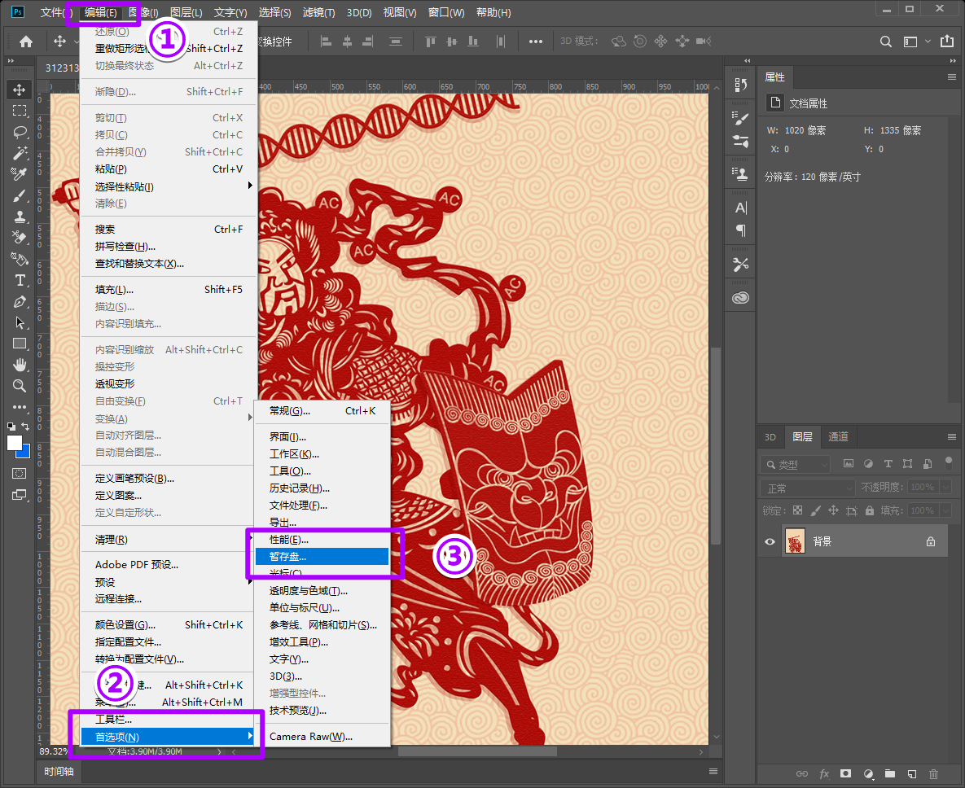Open the 窗口(W) menu

tap(446, 12)
